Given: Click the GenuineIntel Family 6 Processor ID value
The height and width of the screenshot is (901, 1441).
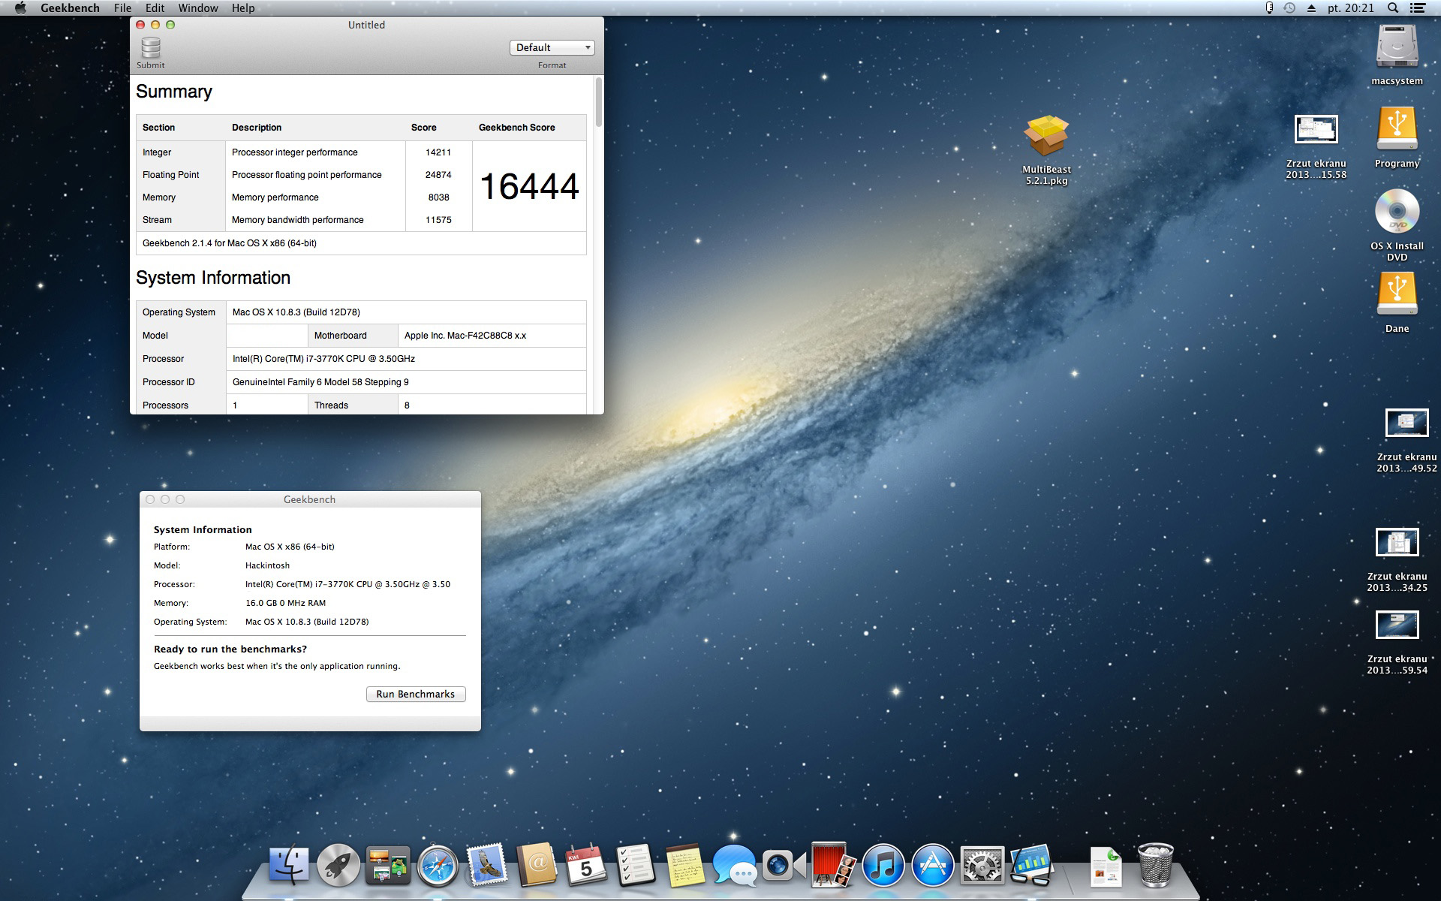Looking at the screenshot, I should click(x=320, y=382).
